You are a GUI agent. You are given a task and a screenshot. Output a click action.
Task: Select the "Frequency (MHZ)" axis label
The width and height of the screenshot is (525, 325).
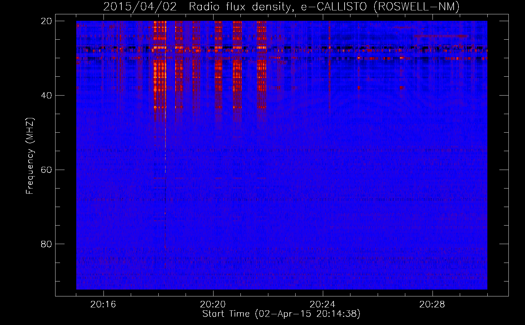pyautogui.click(x=30, y=156)
